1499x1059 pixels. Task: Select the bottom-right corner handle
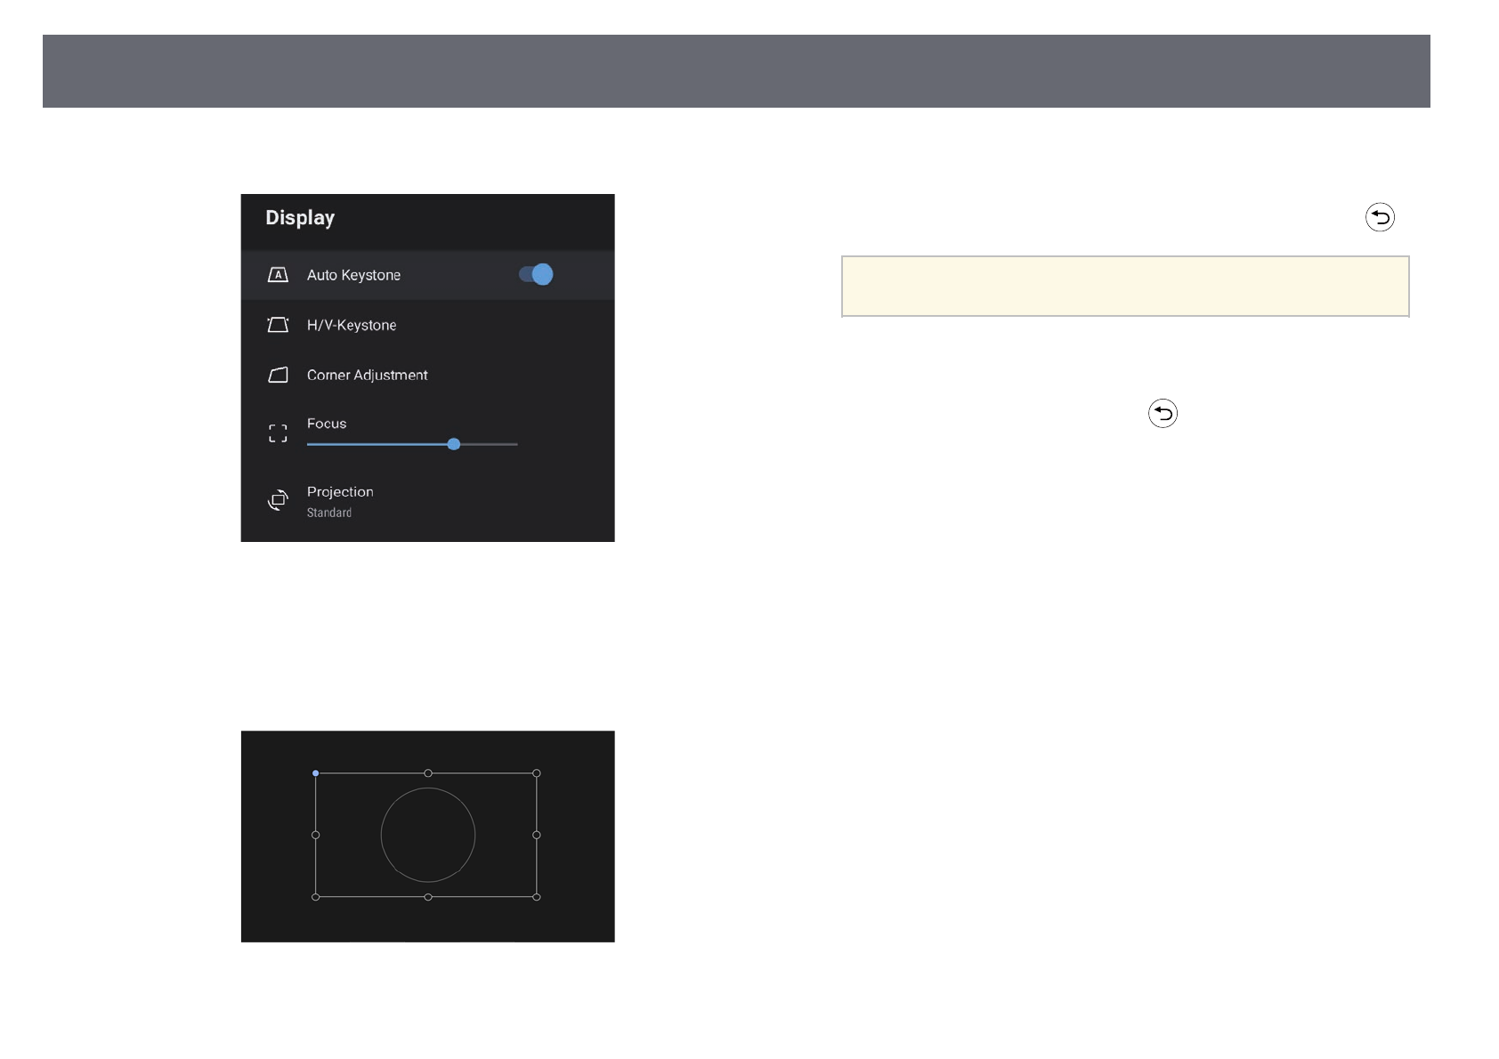click(537, 897)
